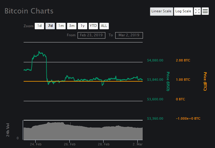The width and height of the screenshot is (215, 148).
Task: Set zoom range to 1d
Action: 39,26
